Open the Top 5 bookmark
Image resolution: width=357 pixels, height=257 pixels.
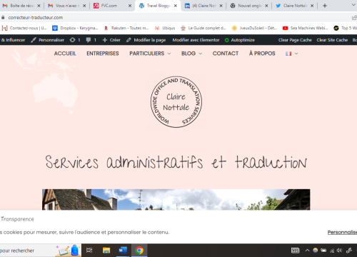tap(345, 28)
